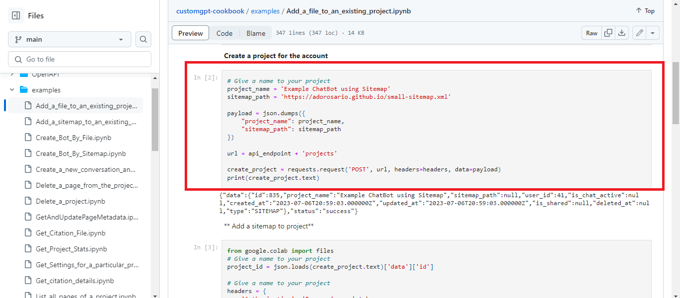Collapse the Files side panel
680x298 pixels.
click(16, 15)
